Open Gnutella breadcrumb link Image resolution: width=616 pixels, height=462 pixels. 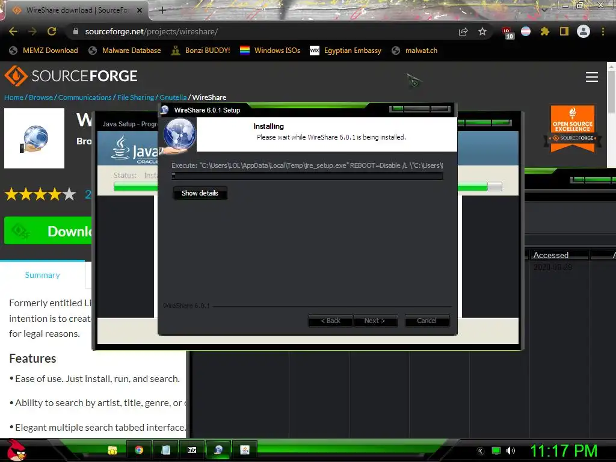click(173, 97)
